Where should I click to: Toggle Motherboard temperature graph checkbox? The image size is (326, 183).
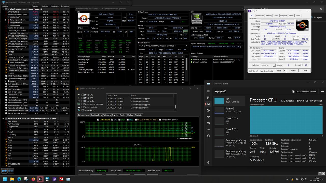[98, 120]
